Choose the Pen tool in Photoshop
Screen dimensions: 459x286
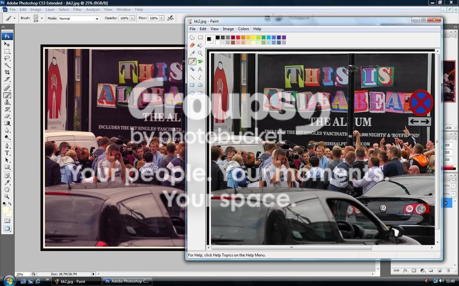(7, 146)
